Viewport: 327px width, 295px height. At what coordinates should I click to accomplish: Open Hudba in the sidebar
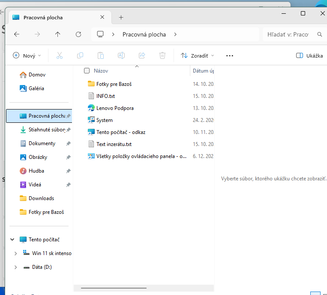click(39, 171)
